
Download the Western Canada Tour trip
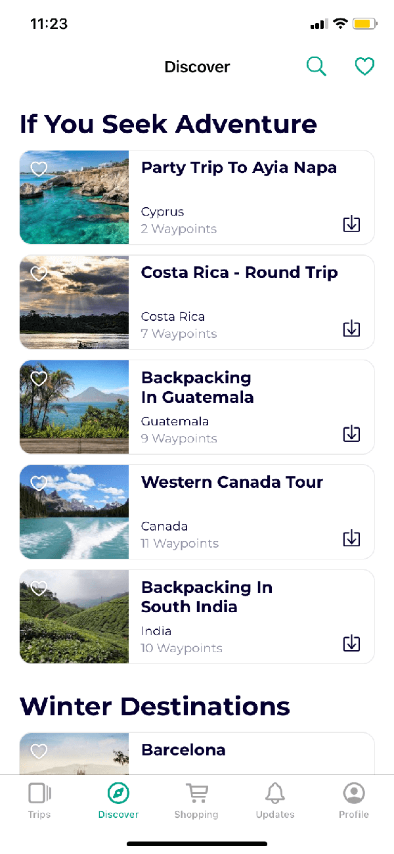click(x=351, y=538)
